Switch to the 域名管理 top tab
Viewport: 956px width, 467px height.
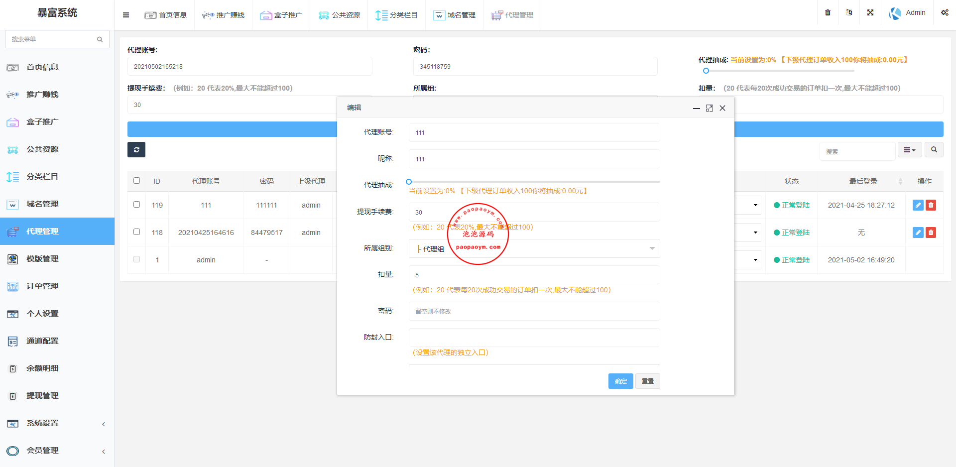454,15
